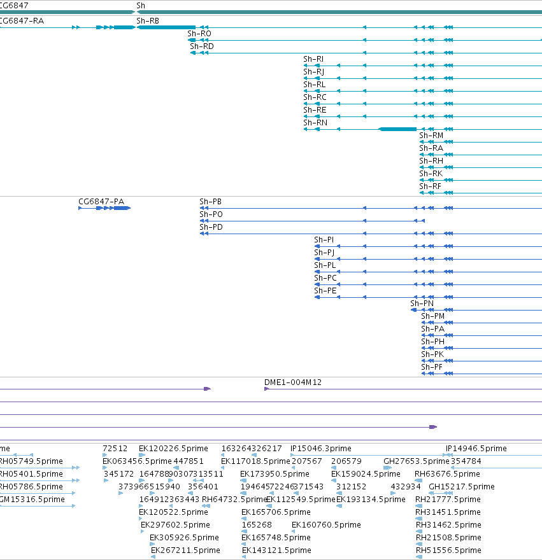Click the IP15046.3prime EST label
The image size is (542, 560).
(x=321, y=449)
